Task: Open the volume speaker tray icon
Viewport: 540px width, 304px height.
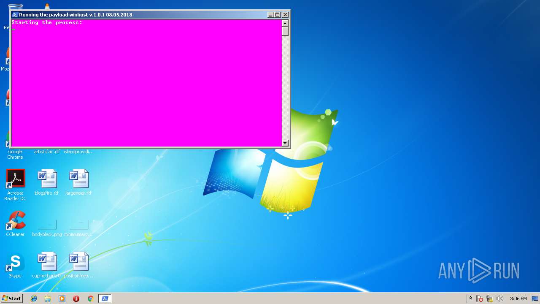Action: point(500,299)
